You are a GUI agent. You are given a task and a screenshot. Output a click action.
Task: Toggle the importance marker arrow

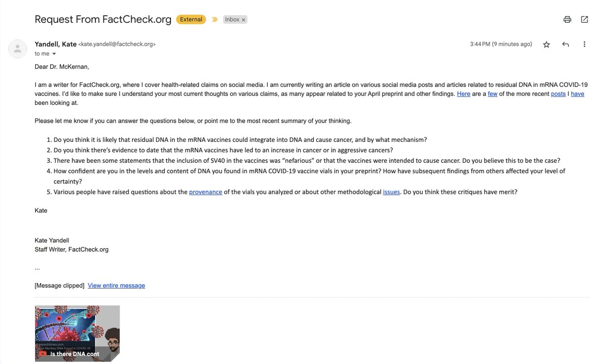214,20
